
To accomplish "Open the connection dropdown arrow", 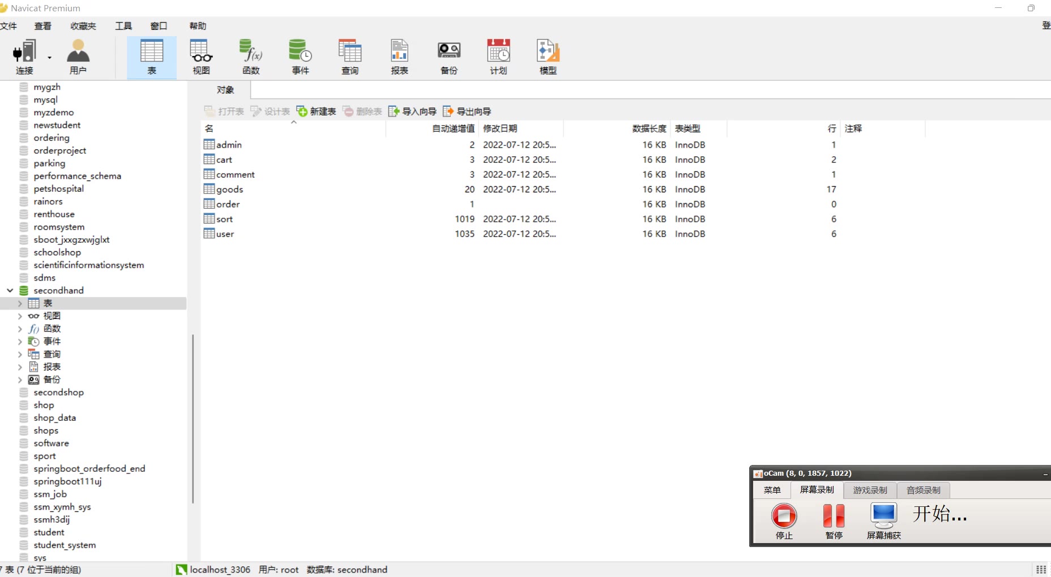I will 49,58.
